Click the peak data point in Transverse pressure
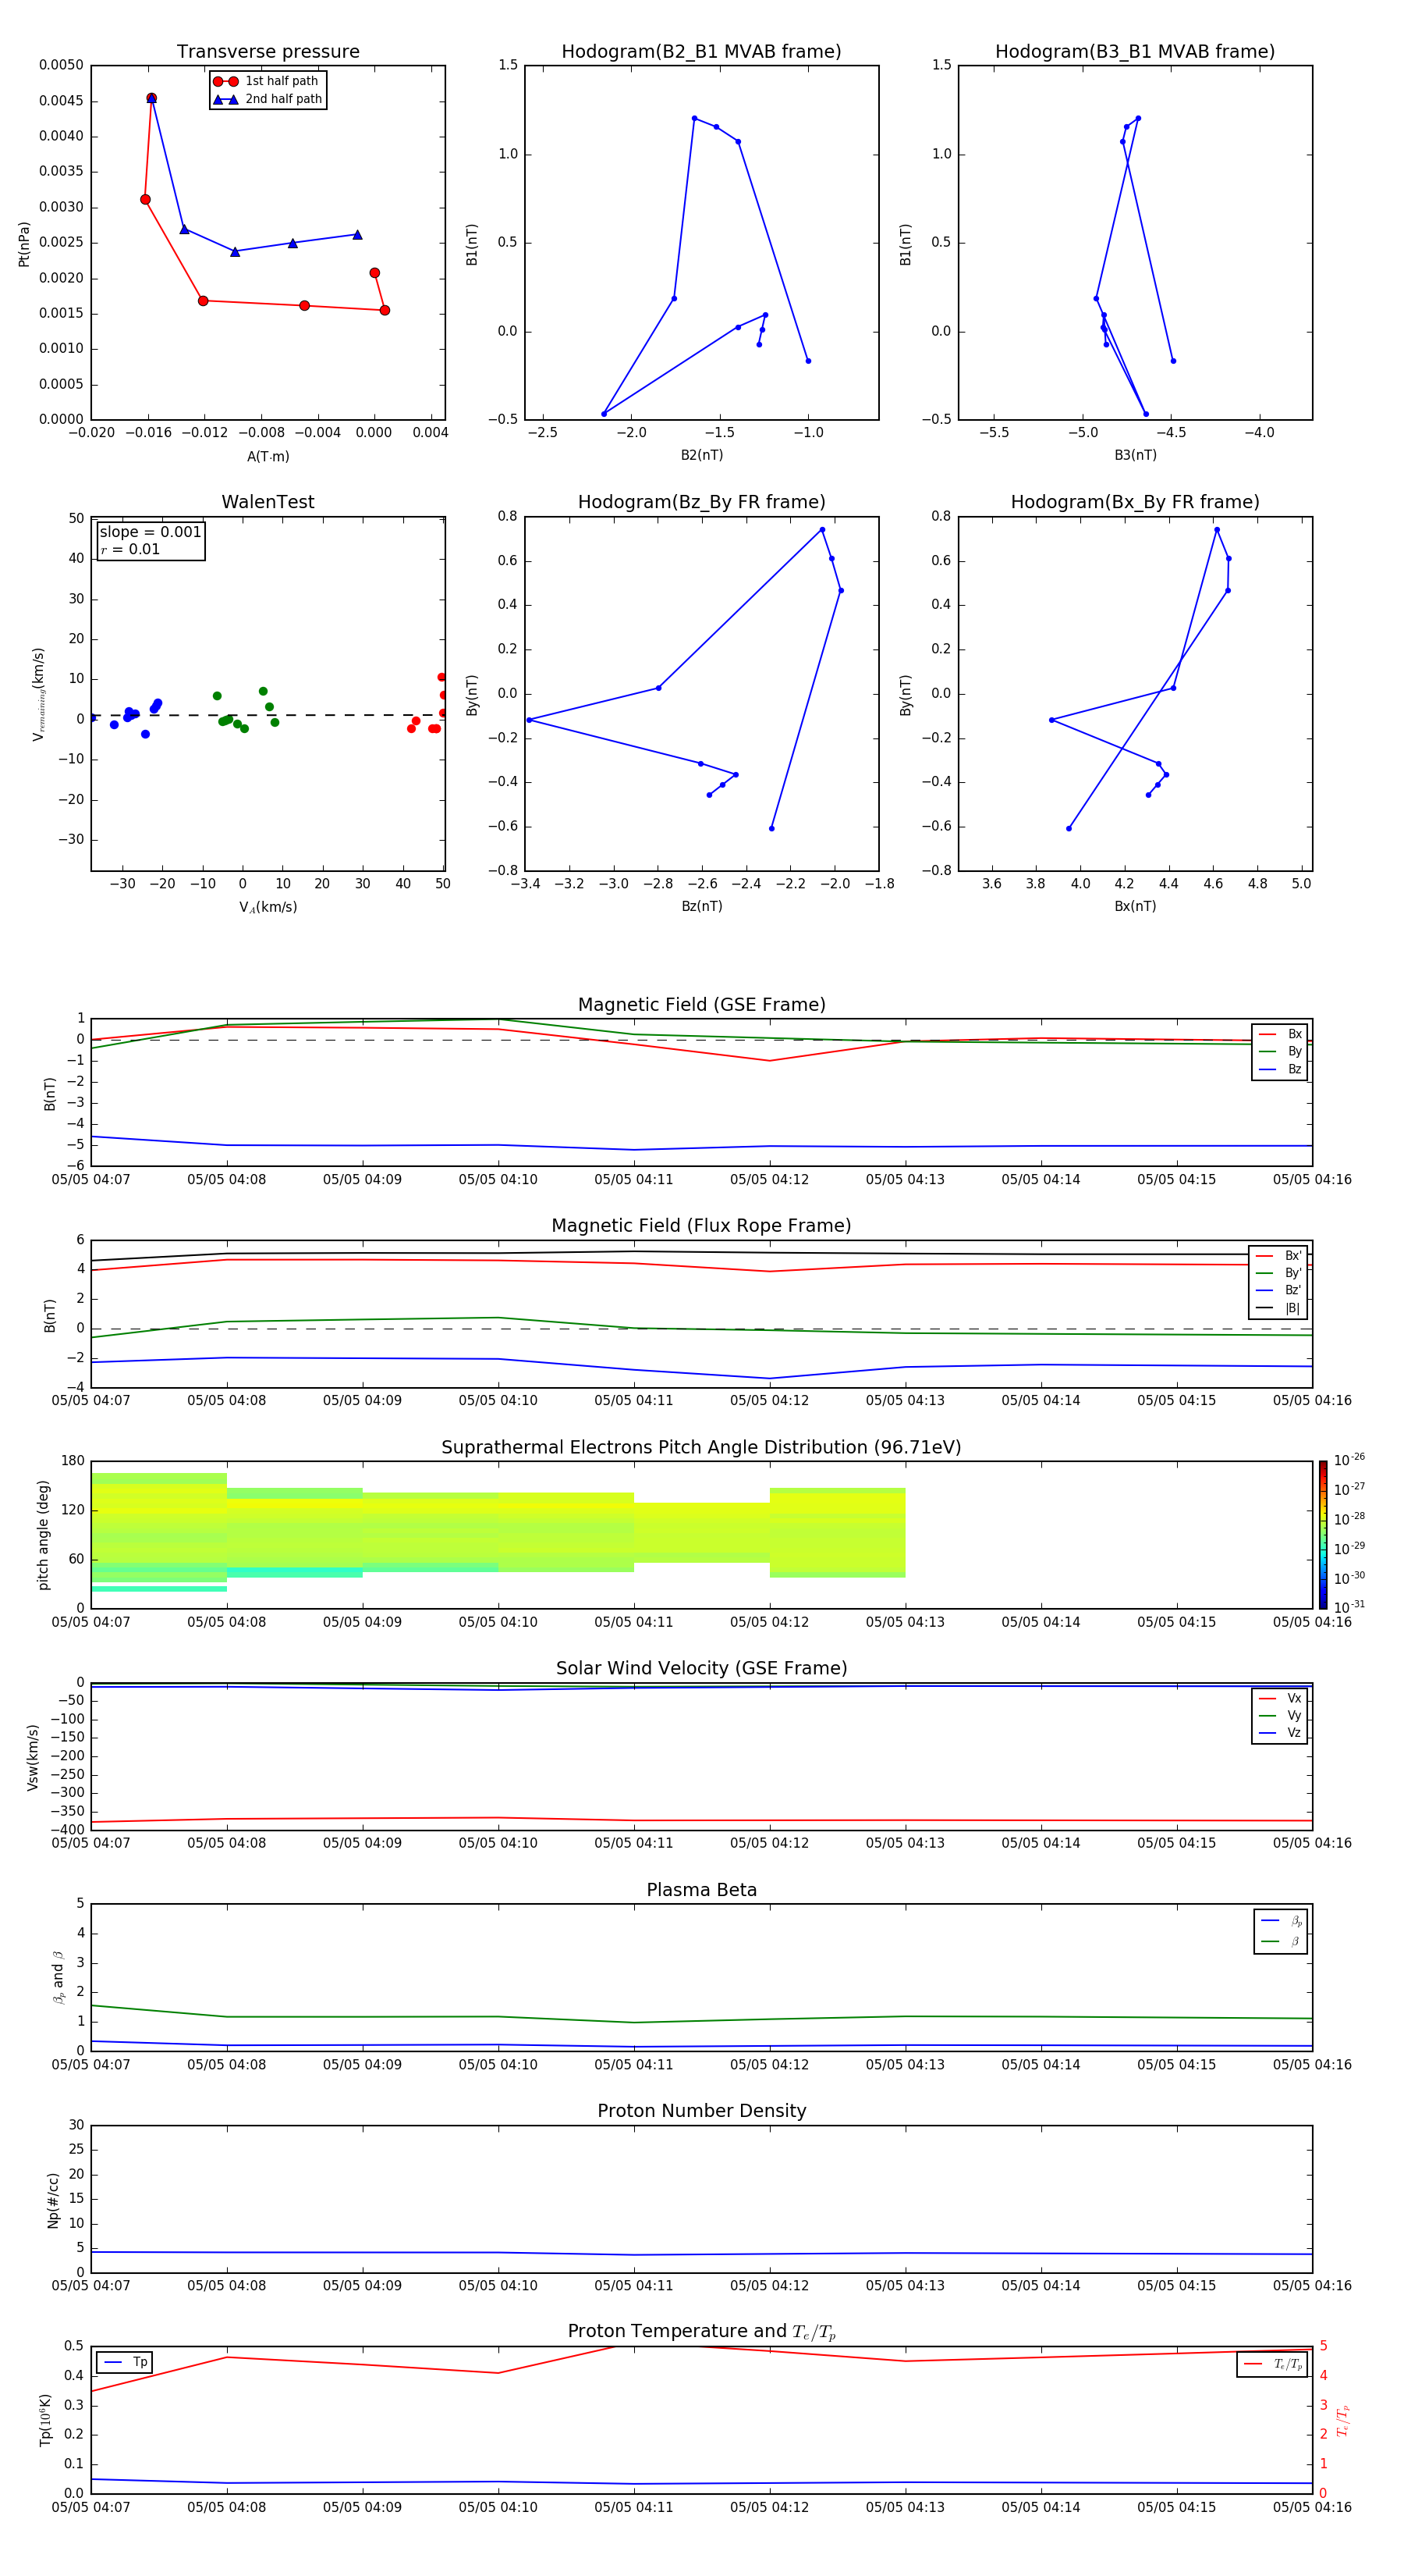1404x2576 pixels. coord(151,98)
